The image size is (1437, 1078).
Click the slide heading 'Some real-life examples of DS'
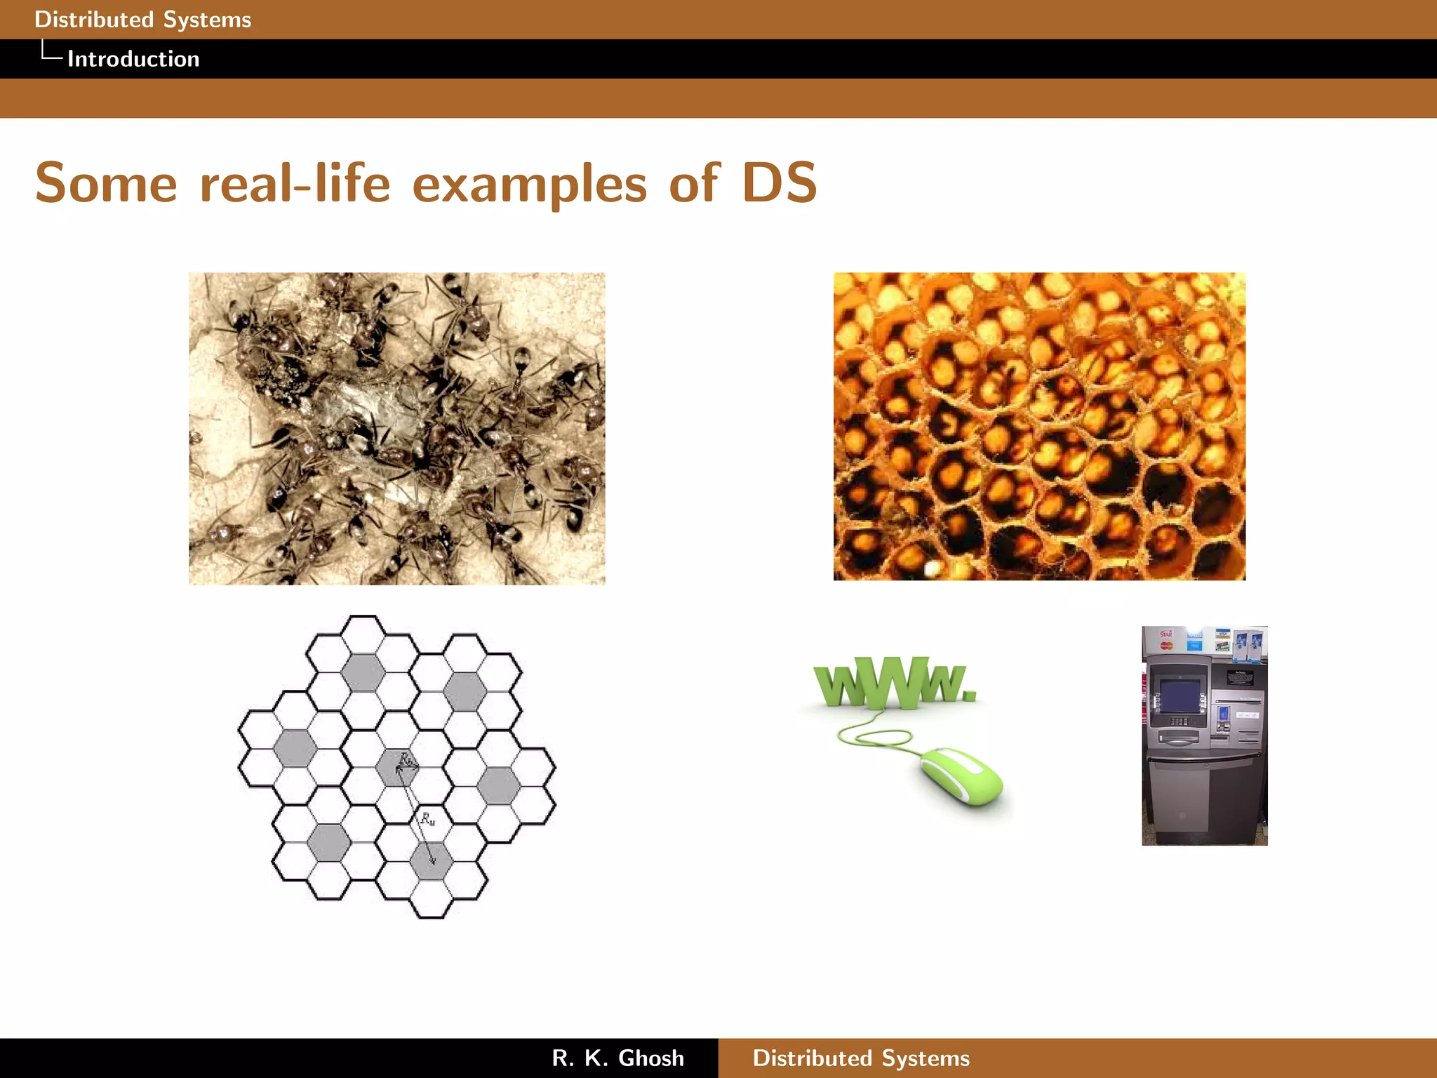(x=426, y=182)
